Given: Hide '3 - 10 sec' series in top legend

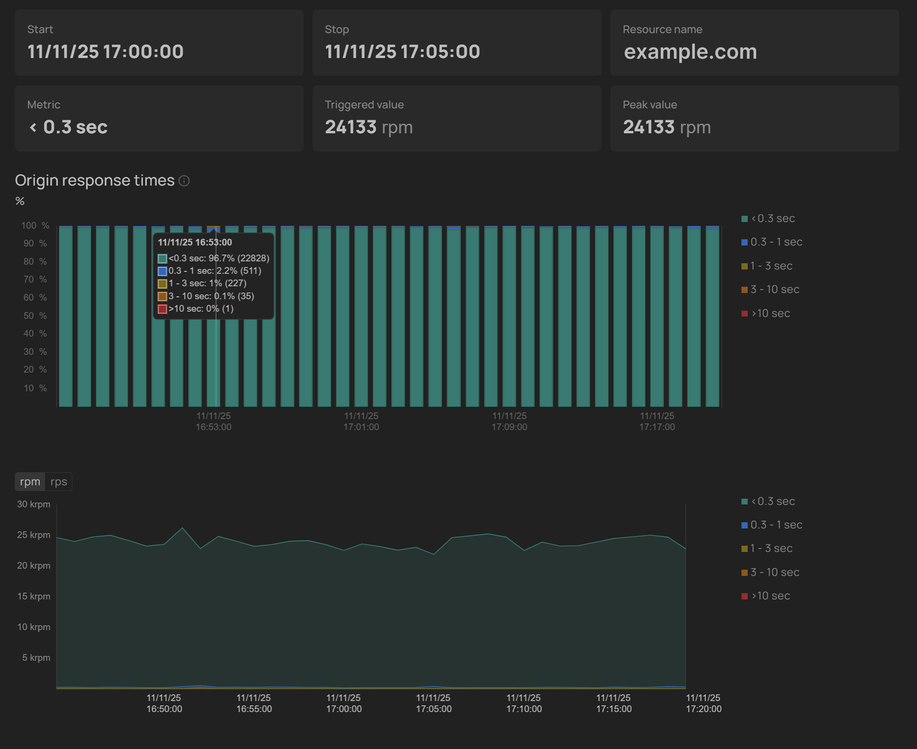Looking at the screenshot, I should tap(774, 289).
